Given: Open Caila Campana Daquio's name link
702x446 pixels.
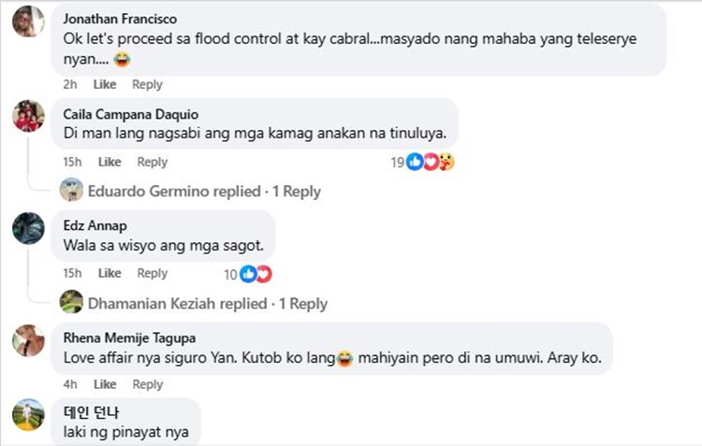Looking at the screenshot, I should pos(130,114).
